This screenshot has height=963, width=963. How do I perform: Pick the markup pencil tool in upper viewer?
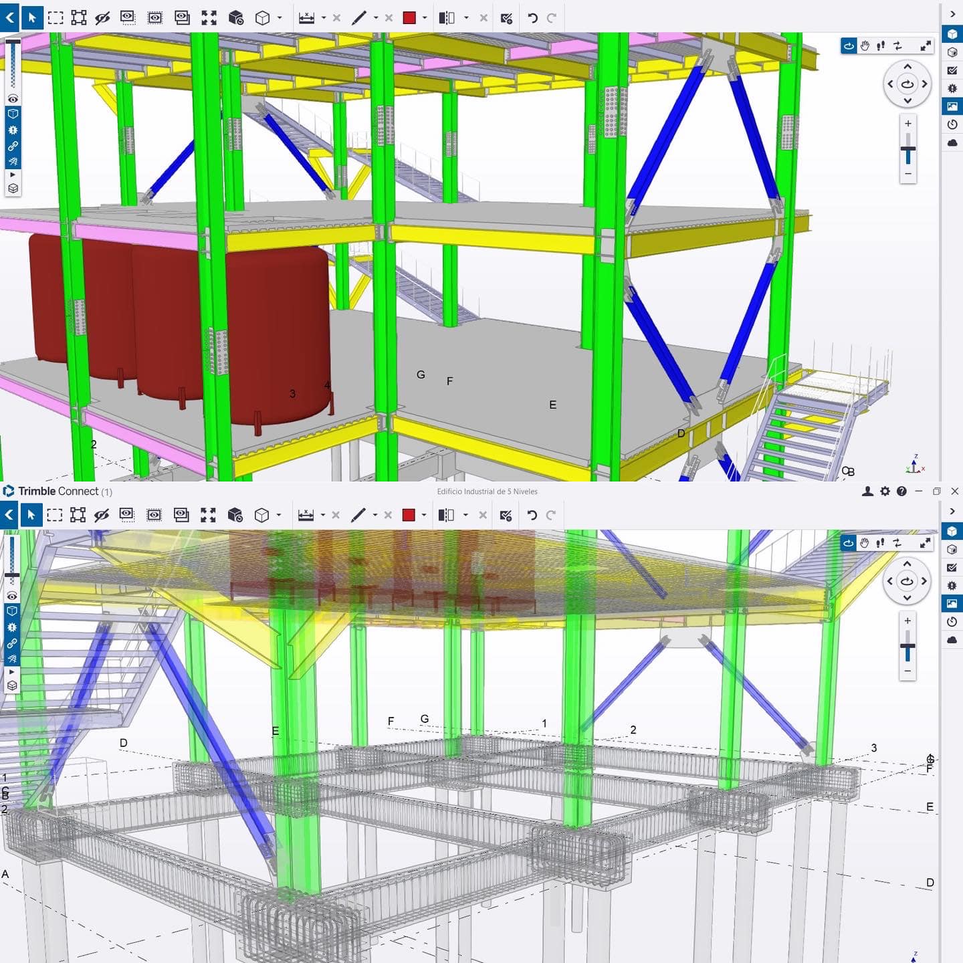point(359,18)
